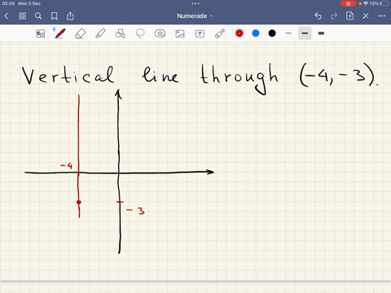The width and height of the screenshot is (391, 293).
Task: Open the more options menu
Action: (x=381, y=16)
